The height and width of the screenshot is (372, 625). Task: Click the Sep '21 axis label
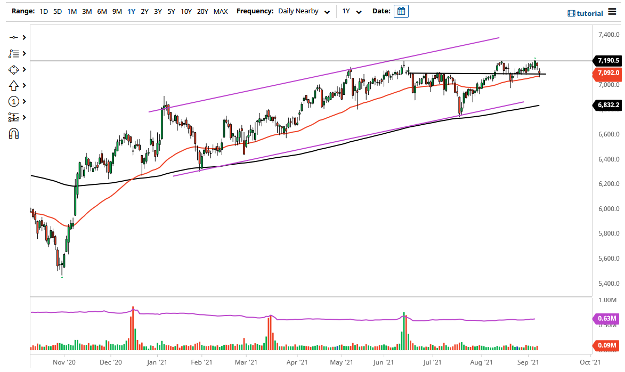[527, 362]
